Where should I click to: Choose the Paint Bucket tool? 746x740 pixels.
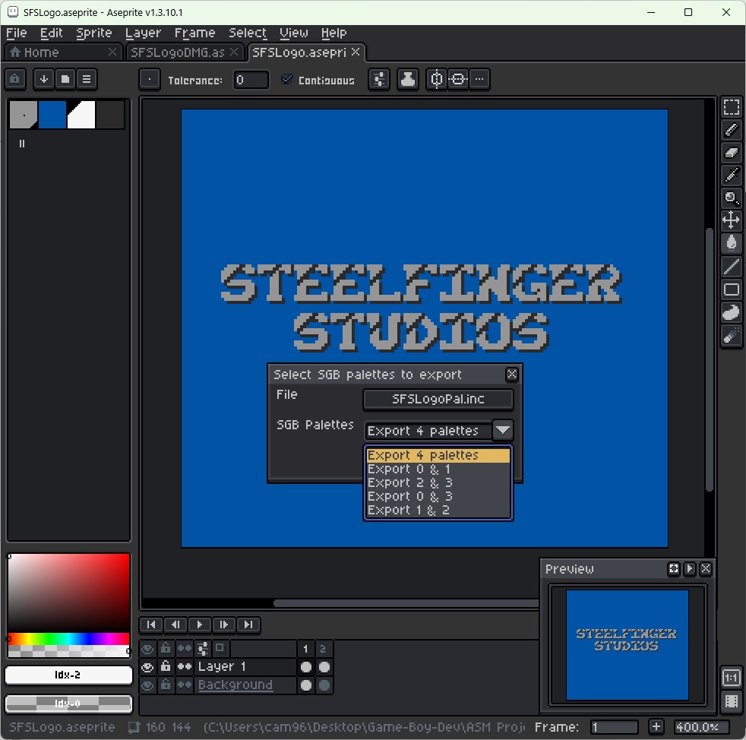[x=732, y=243]
